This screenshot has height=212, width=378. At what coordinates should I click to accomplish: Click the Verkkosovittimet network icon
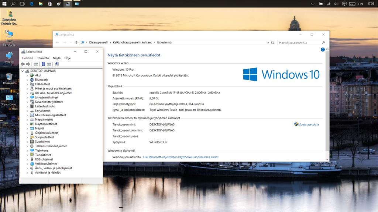pos(32,164)
